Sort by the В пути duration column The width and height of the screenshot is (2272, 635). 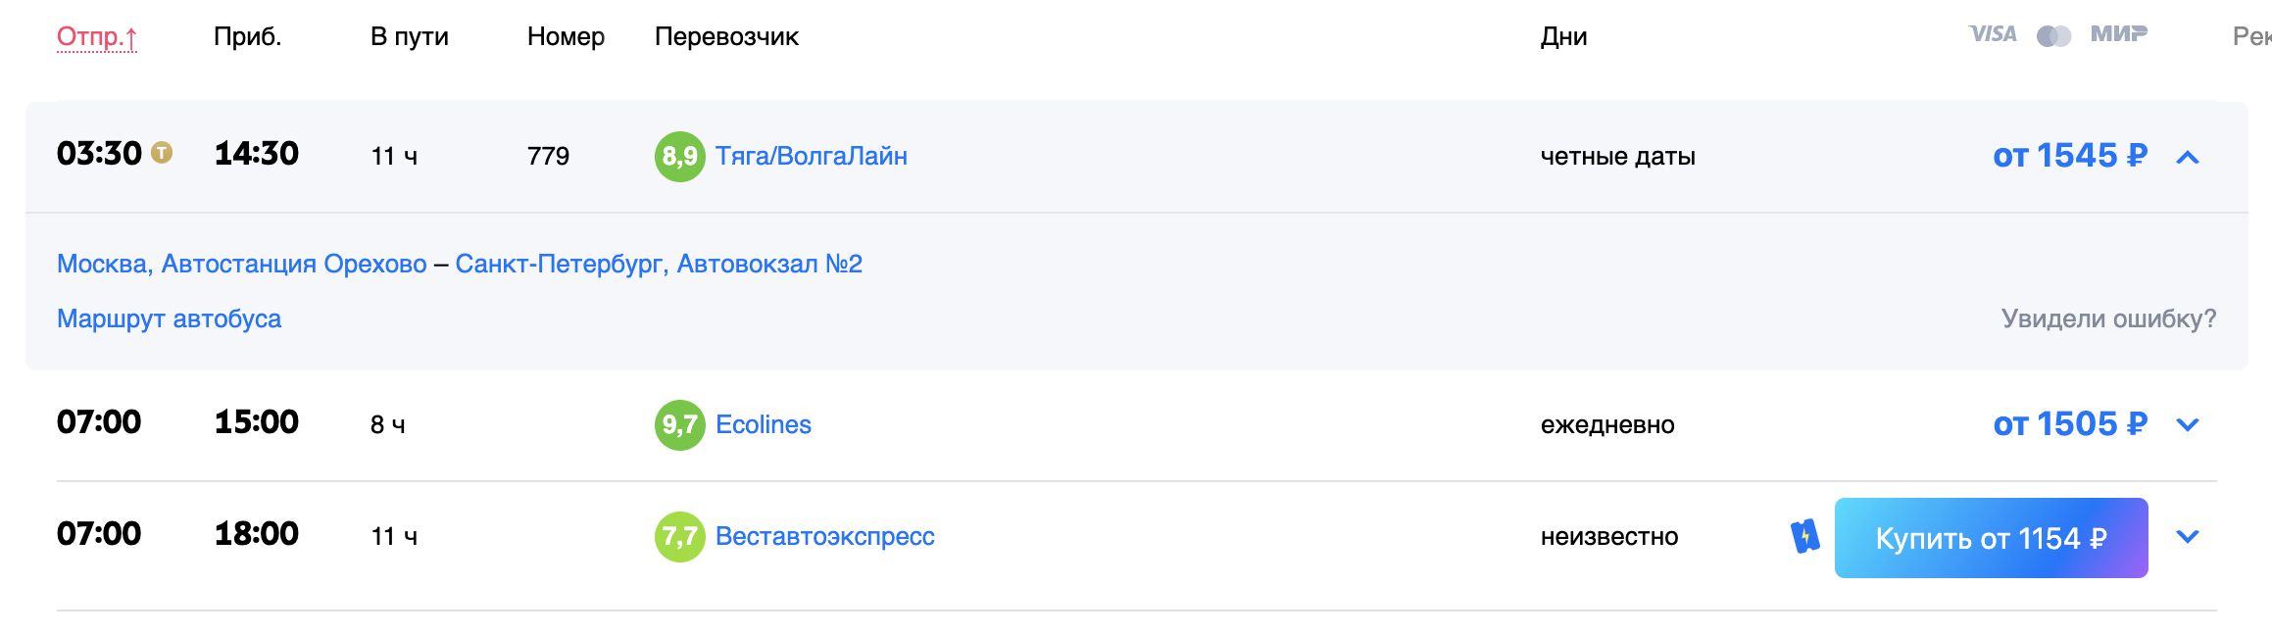[410, 37]
